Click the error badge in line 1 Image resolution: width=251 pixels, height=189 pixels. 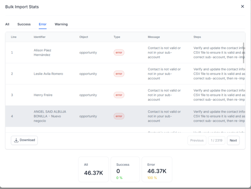(x=119, y=53)
